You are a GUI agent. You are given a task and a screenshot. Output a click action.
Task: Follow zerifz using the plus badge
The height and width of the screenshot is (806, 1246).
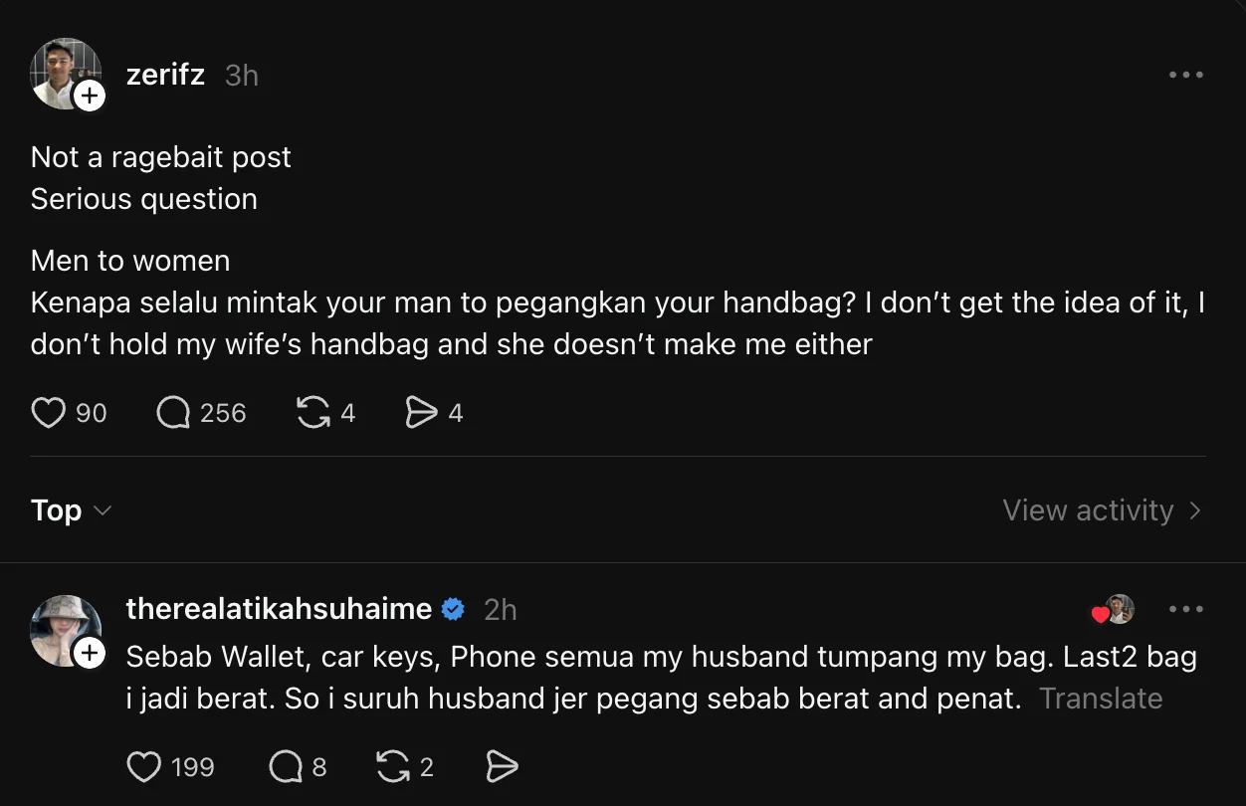click(90, 96)
